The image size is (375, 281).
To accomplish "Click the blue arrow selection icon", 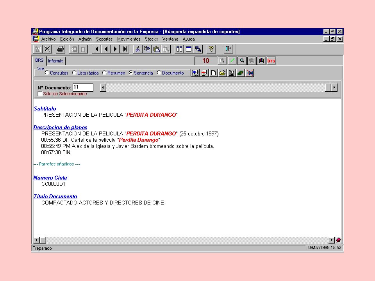I will (x=195, y=73).
